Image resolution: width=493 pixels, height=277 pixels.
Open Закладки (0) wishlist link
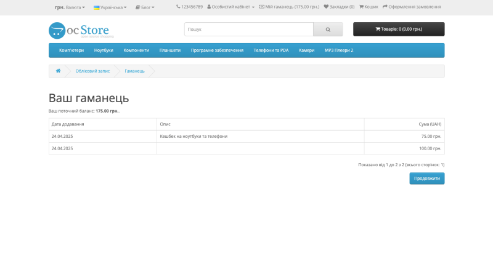(x=339, y=7)
